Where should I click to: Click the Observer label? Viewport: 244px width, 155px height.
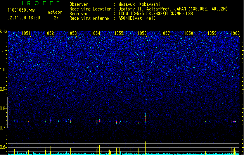coord(79,4)
